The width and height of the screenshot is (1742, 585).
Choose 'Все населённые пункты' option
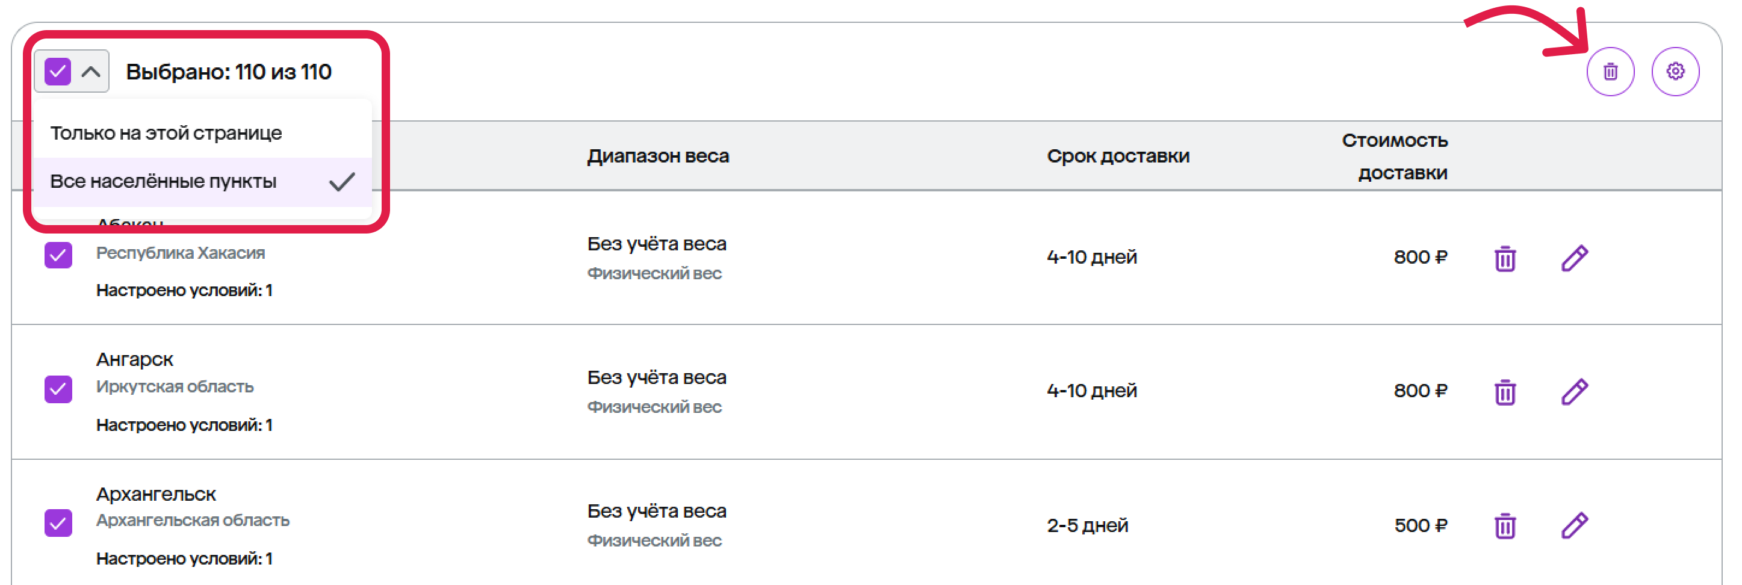point(202,181)
